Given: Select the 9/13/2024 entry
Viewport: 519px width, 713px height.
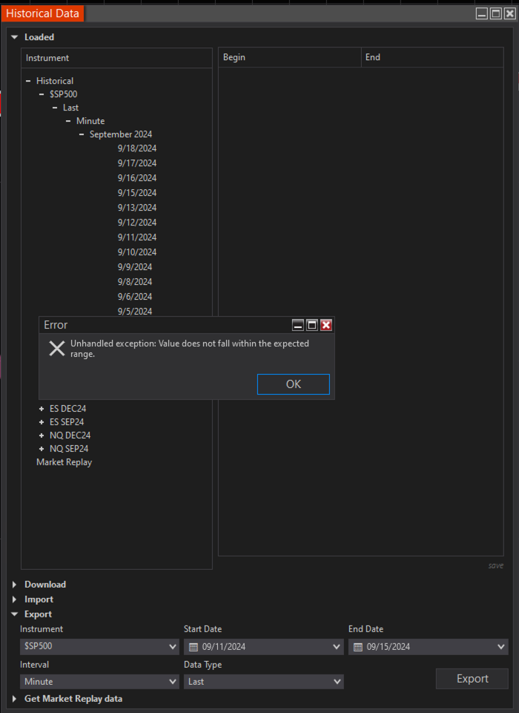Looking at the screenshot, I should [x=137, y=208].
